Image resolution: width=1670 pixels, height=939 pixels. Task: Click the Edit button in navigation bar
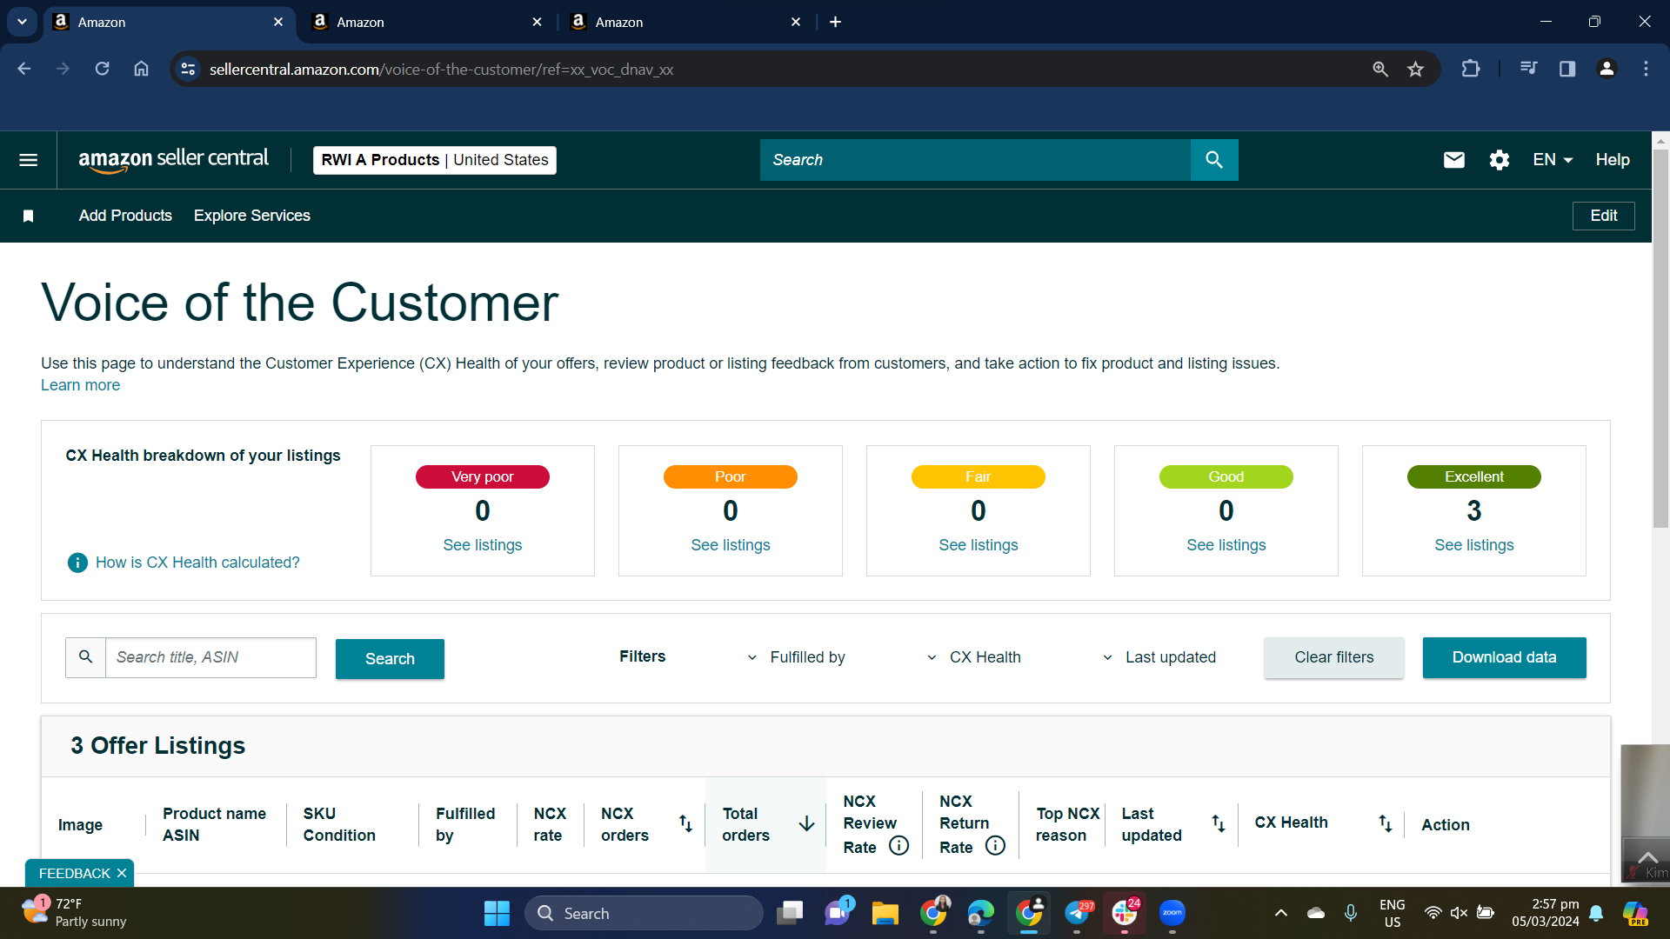[1603, 216]
